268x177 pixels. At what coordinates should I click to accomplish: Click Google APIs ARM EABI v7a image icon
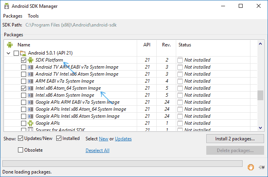tap(30, 102)
